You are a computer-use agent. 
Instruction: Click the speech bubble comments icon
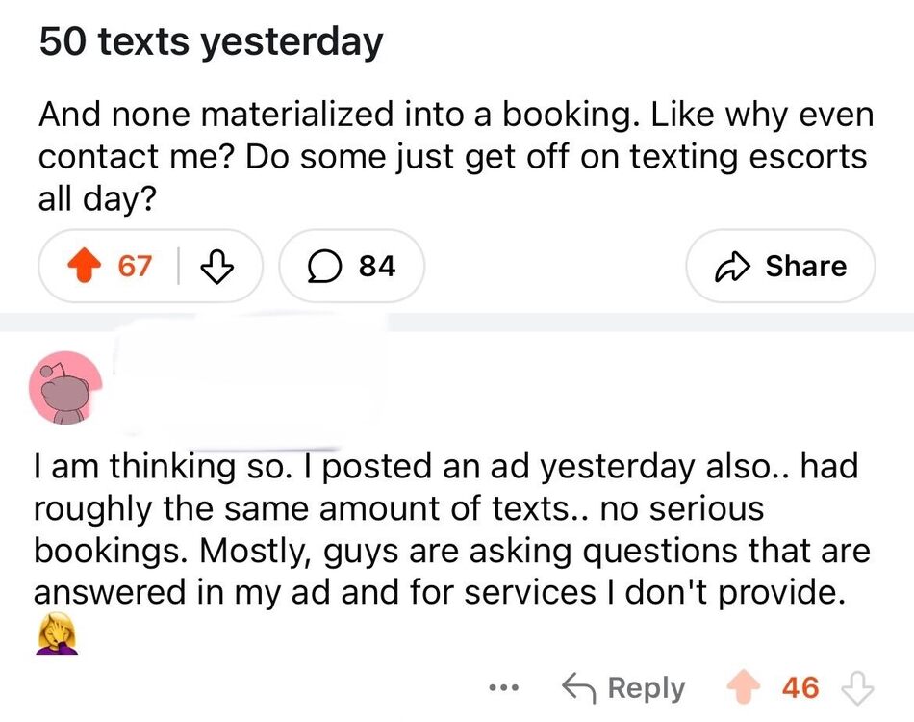(x=322, y=266)
